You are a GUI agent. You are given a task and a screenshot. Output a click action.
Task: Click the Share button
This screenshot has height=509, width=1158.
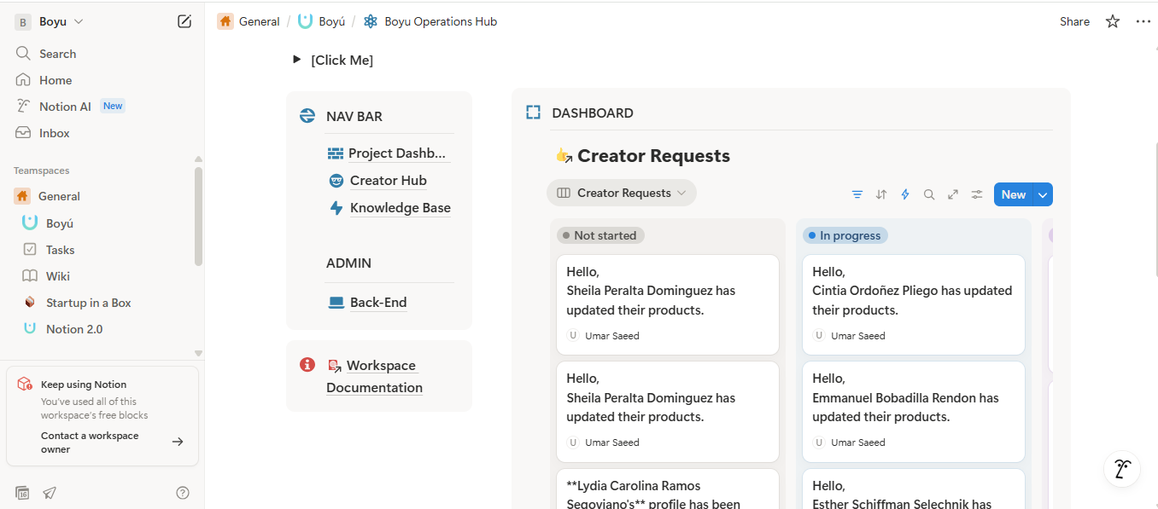(x=1074, y=21)
